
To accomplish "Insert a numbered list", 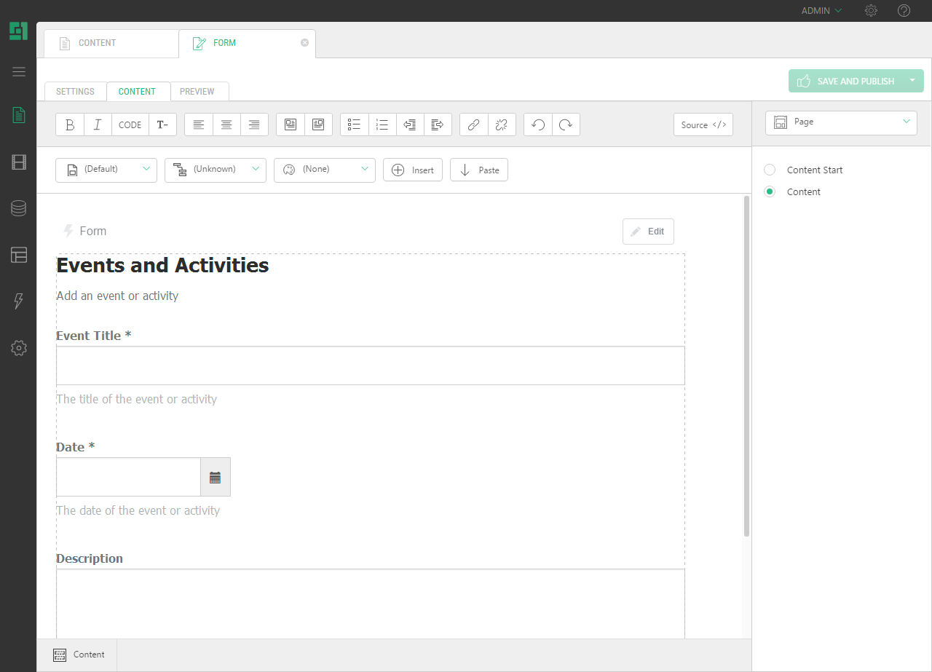I will 382,124.
